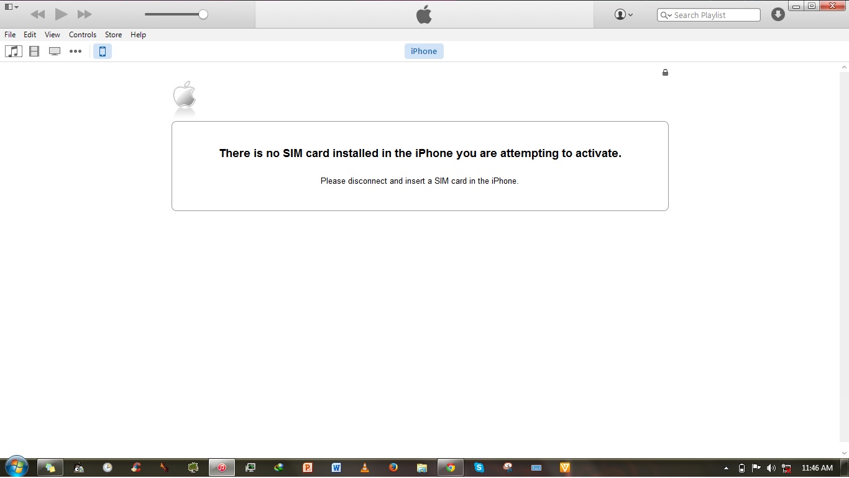Click the vertical scrollbar down arrow
This screenshot has width=849, height=478.
point(844,454)
